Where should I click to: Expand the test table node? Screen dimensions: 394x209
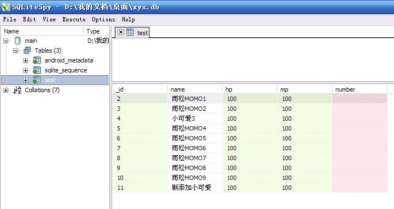(x=25, y=80)
